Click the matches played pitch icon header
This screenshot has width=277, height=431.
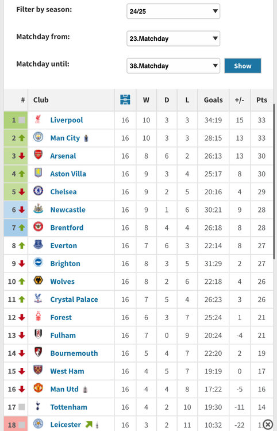(125, 99)
